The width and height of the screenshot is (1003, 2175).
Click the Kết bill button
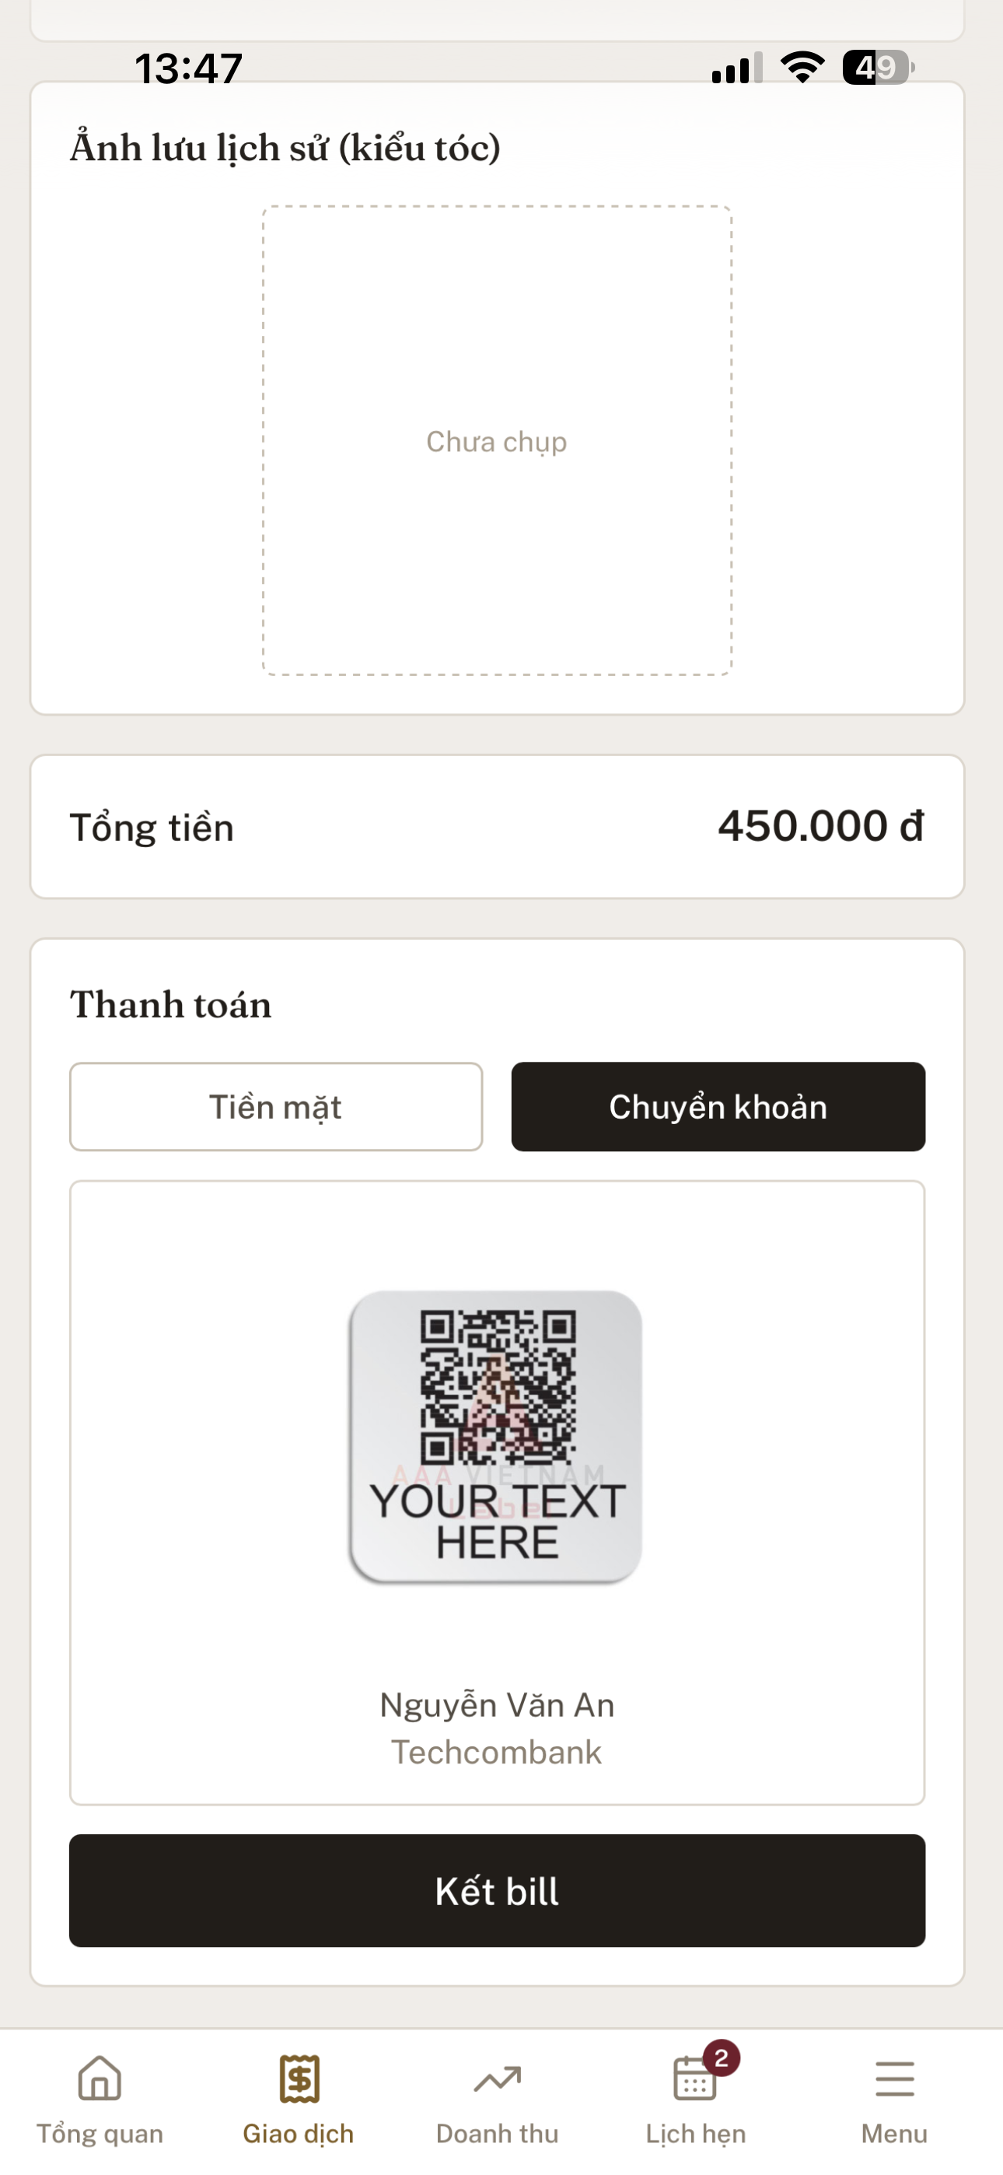click(498, 1890)
